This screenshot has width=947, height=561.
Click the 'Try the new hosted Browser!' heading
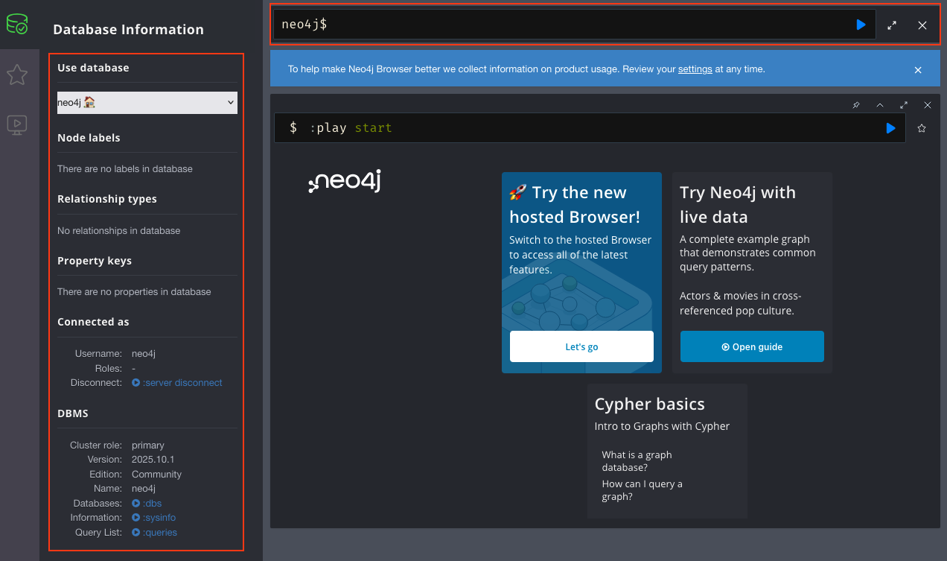(x=575, y=204)
